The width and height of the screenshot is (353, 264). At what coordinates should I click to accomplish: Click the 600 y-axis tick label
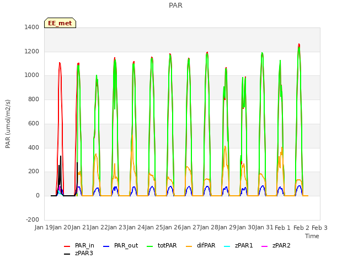click(x=34, y=123)
